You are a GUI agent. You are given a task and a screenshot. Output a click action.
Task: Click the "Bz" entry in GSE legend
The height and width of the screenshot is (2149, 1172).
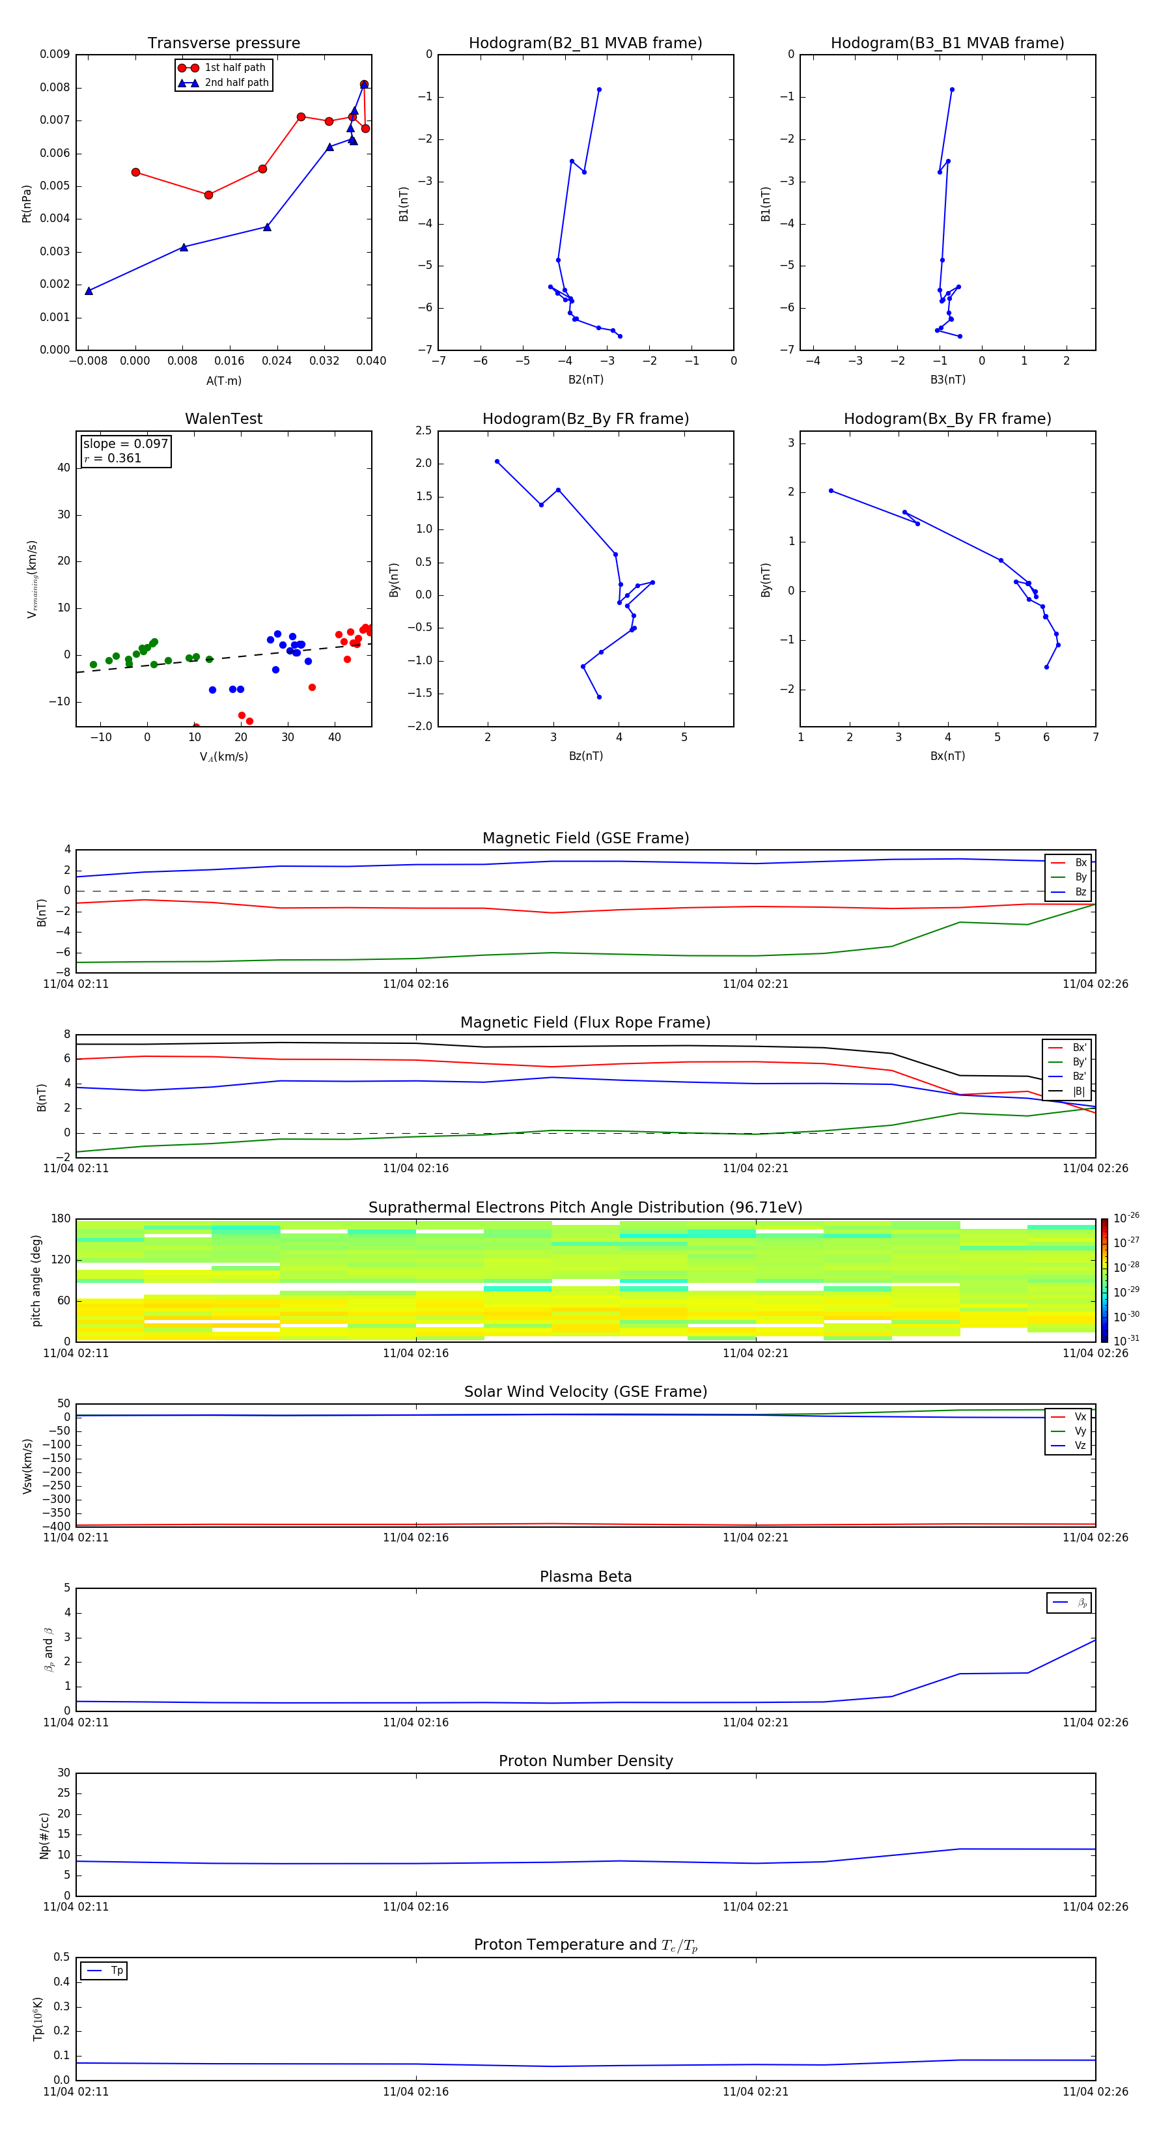tap(1068, 892)
